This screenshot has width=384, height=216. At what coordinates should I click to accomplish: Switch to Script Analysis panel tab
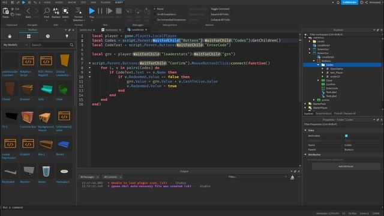pyautogui.click(x=323, y=113)
